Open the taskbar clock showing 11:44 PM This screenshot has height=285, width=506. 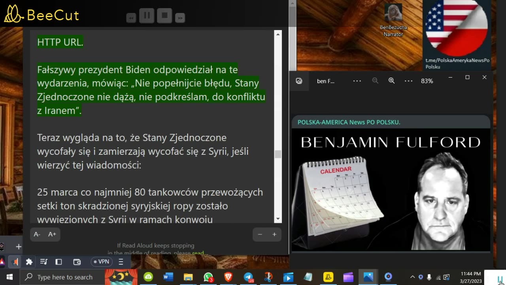(471, 277)
